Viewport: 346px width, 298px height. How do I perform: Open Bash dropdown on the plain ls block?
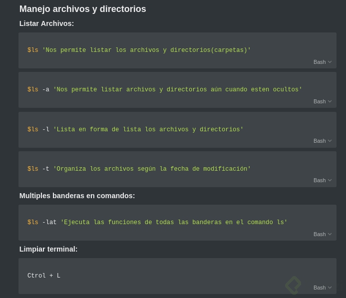pyautogui.click(x=322, y=62)
